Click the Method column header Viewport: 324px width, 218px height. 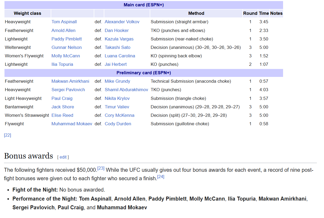[x=196, y=13]
